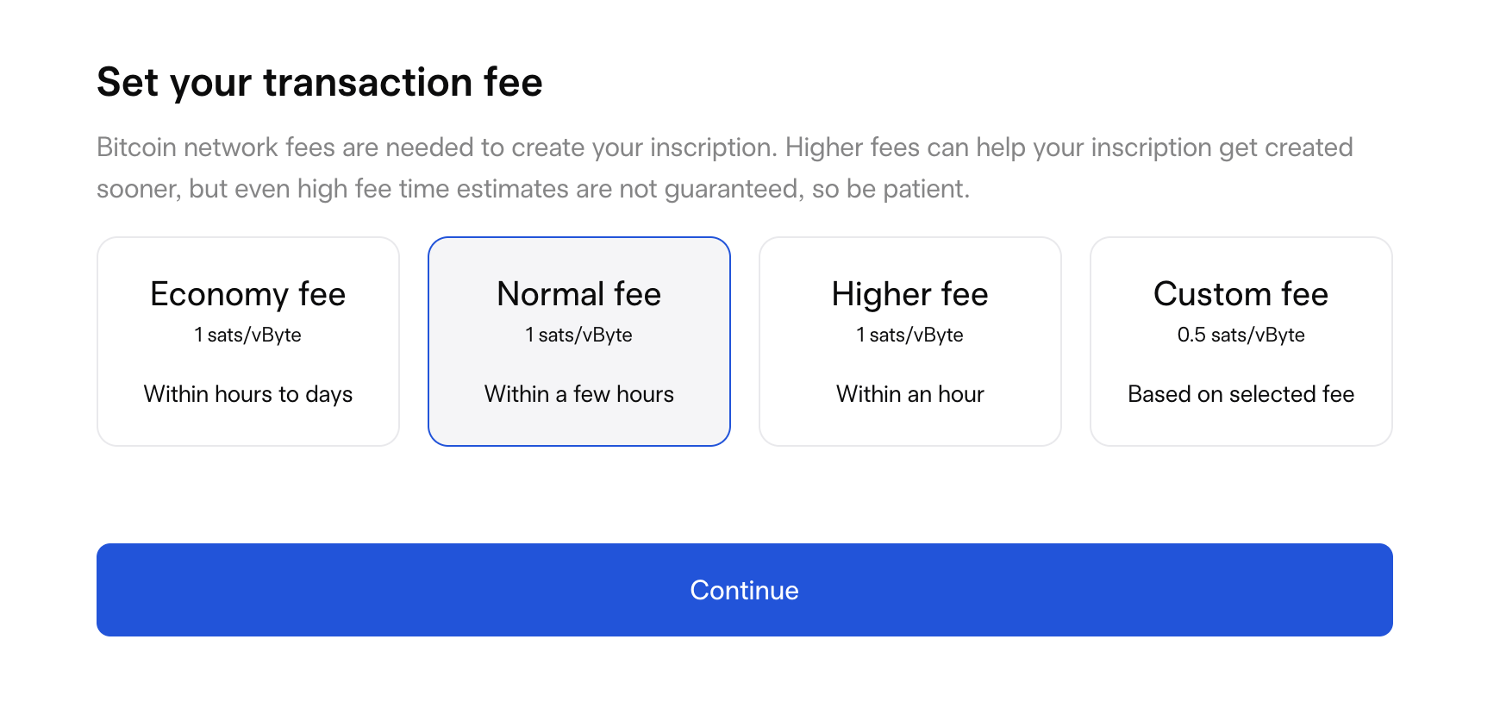Click the sats/vByte rate under Higher fee

click(x=910, y=335)
